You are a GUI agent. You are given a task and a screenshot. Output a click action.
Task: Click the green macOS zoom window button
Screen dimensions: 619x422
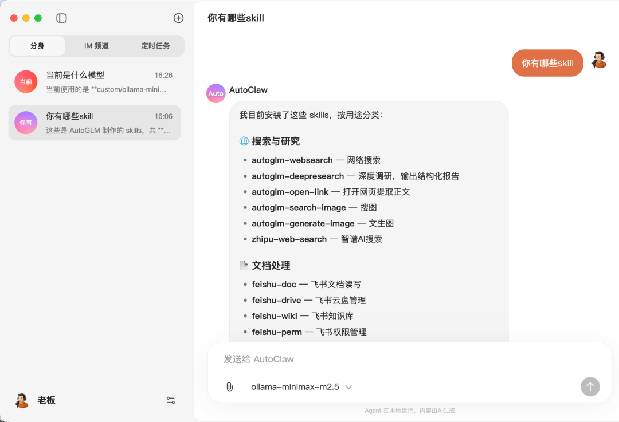38,18
